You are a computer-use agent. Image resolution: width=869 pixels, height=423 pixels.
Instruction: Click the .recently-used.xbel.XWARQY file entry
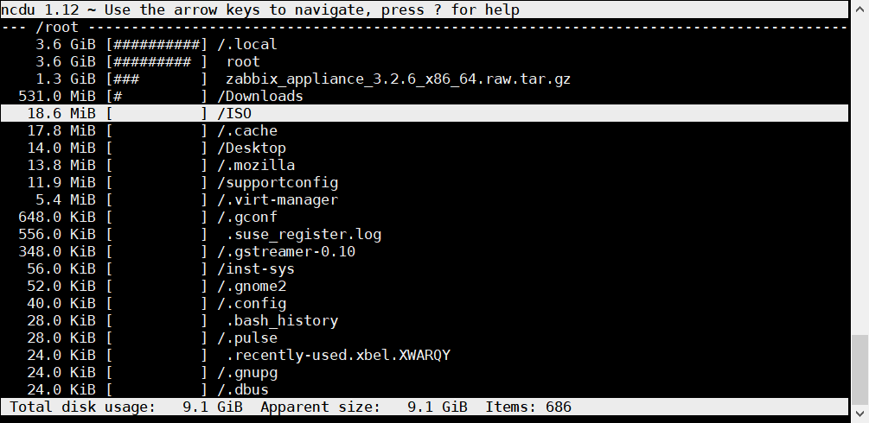point(424,355)
